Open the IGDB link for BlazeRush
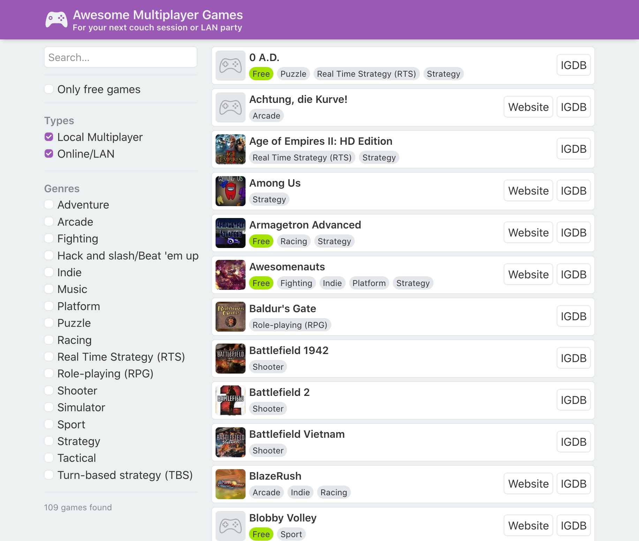The height and width of the screenshot is (541, 639). click(x=573, y=483)
